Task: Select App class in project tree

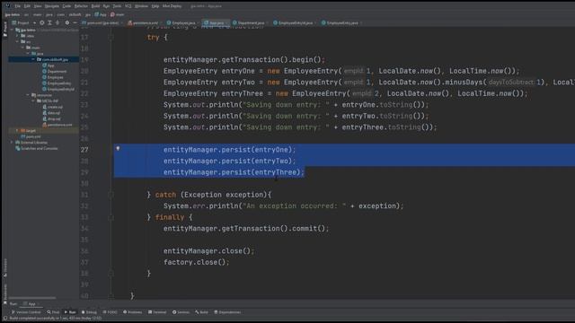Action: (49, 65)
